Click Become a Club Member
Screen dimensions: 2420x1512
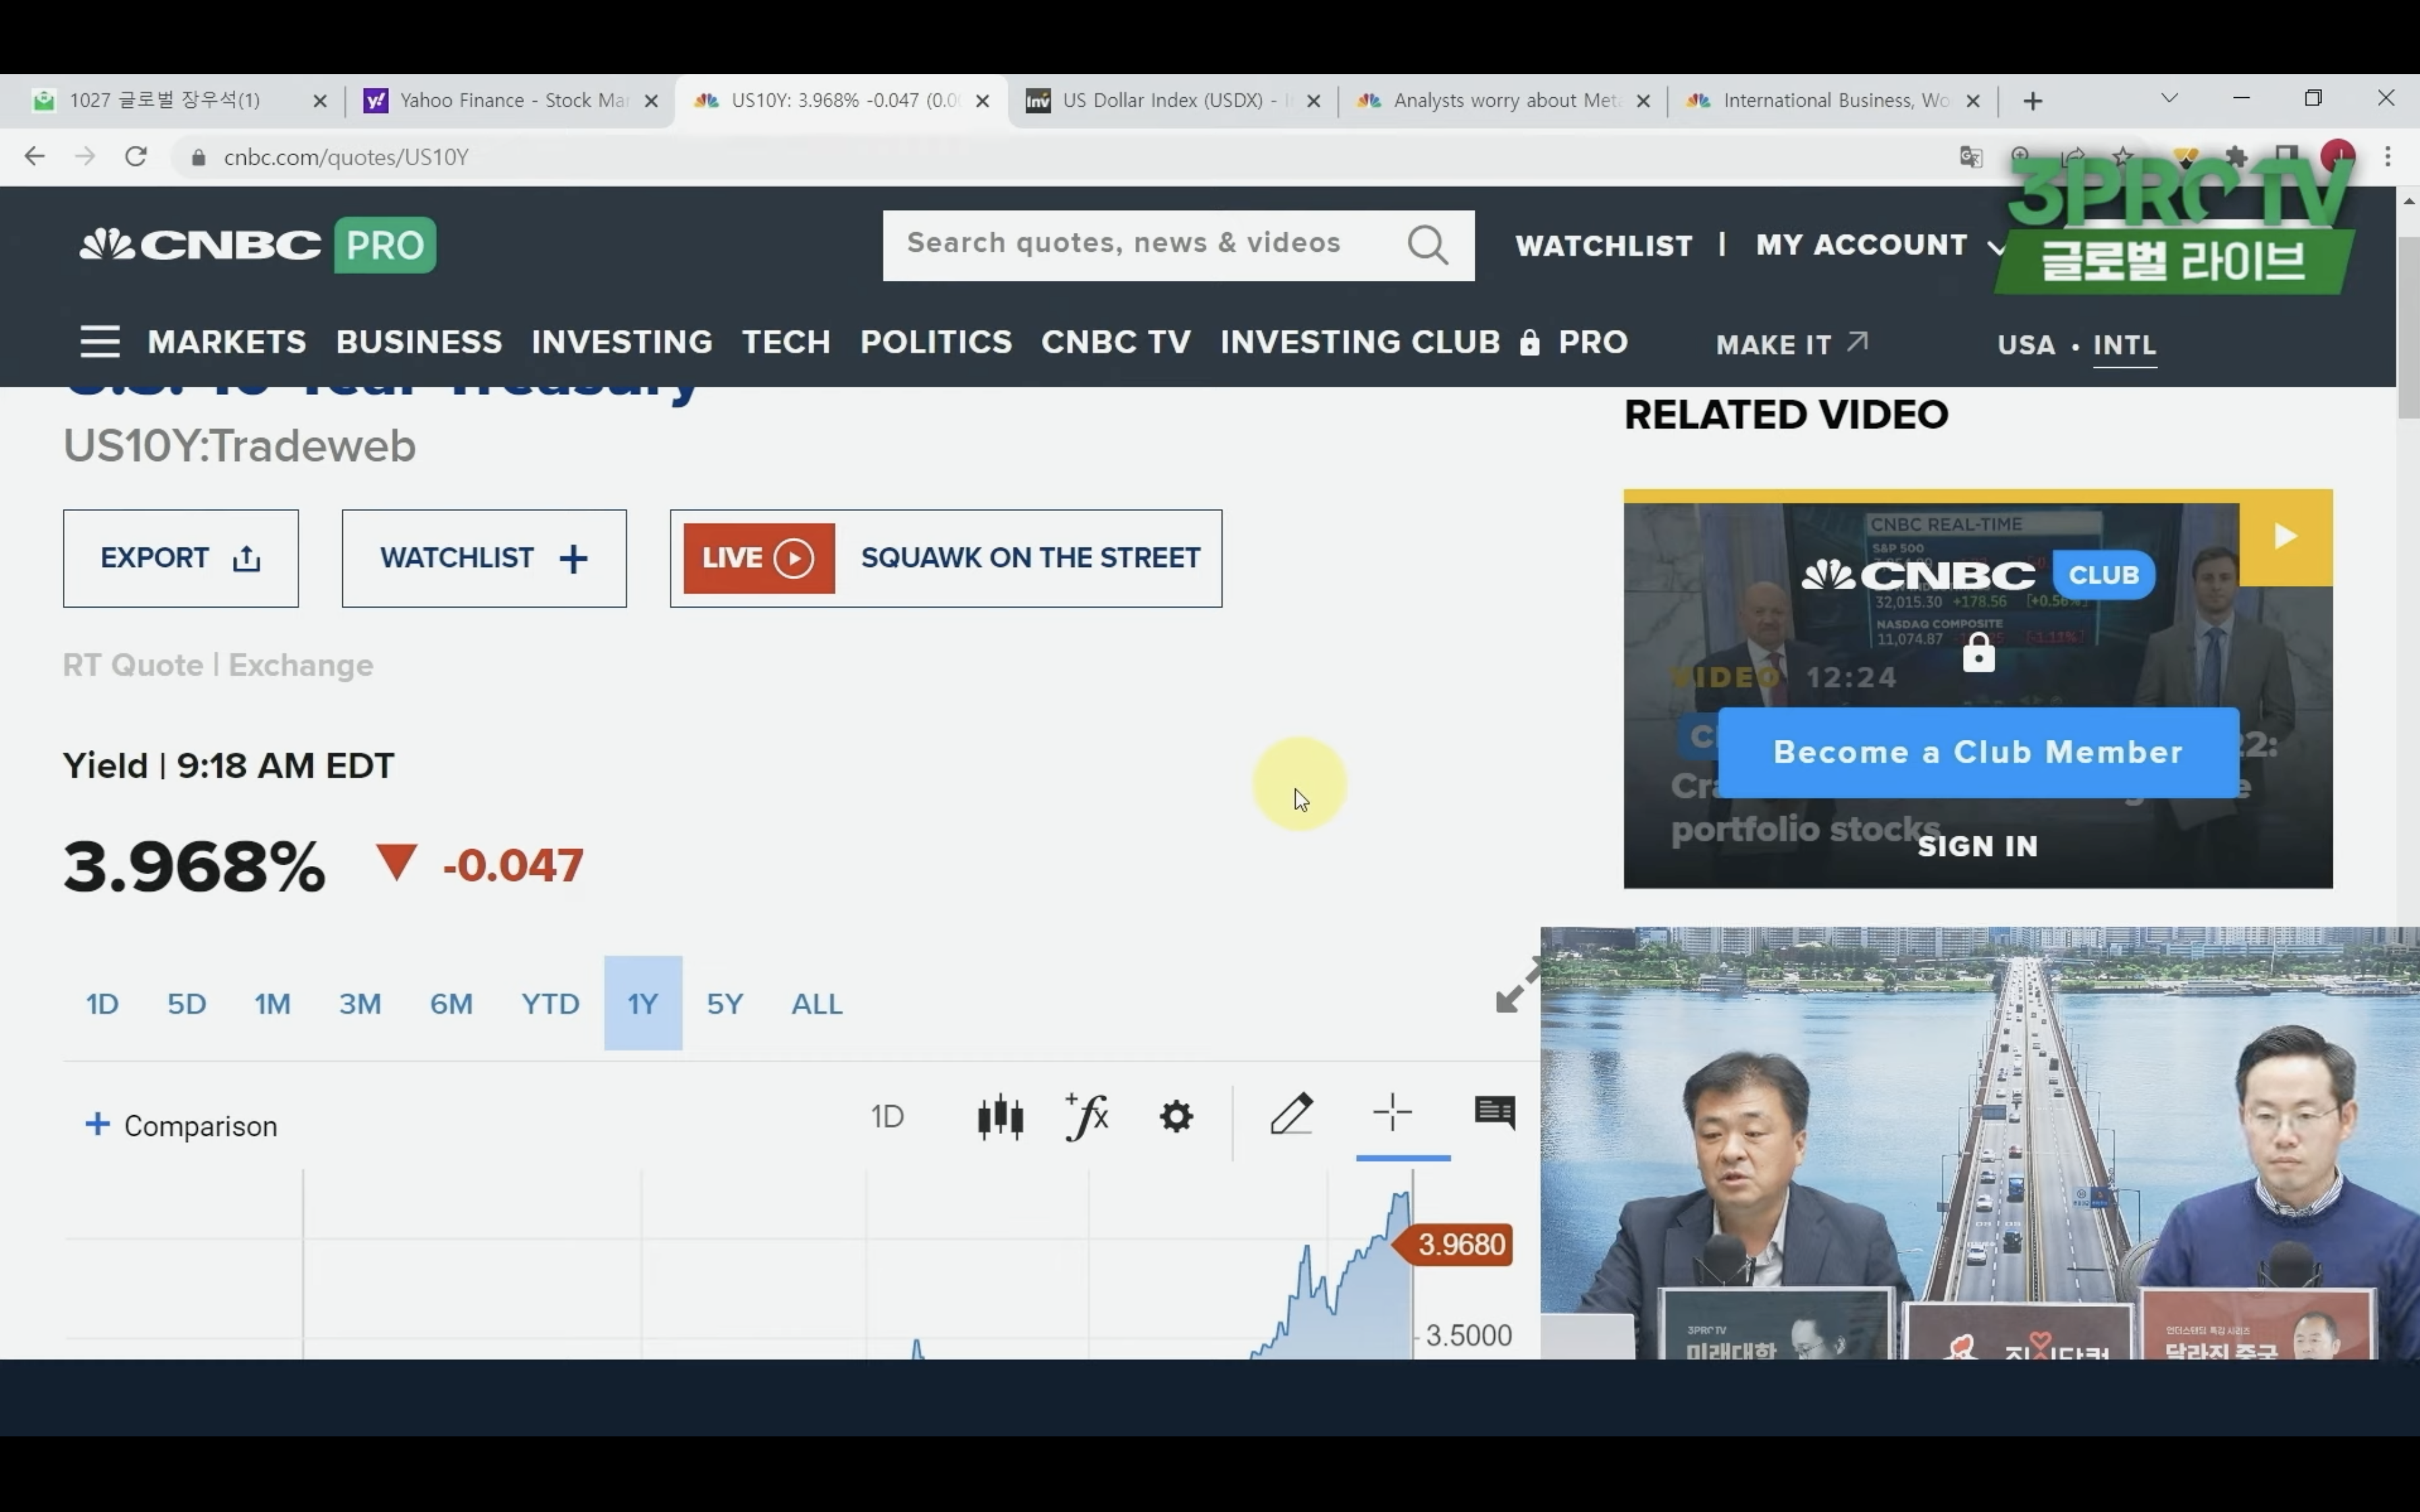(x=1978, y=752)
